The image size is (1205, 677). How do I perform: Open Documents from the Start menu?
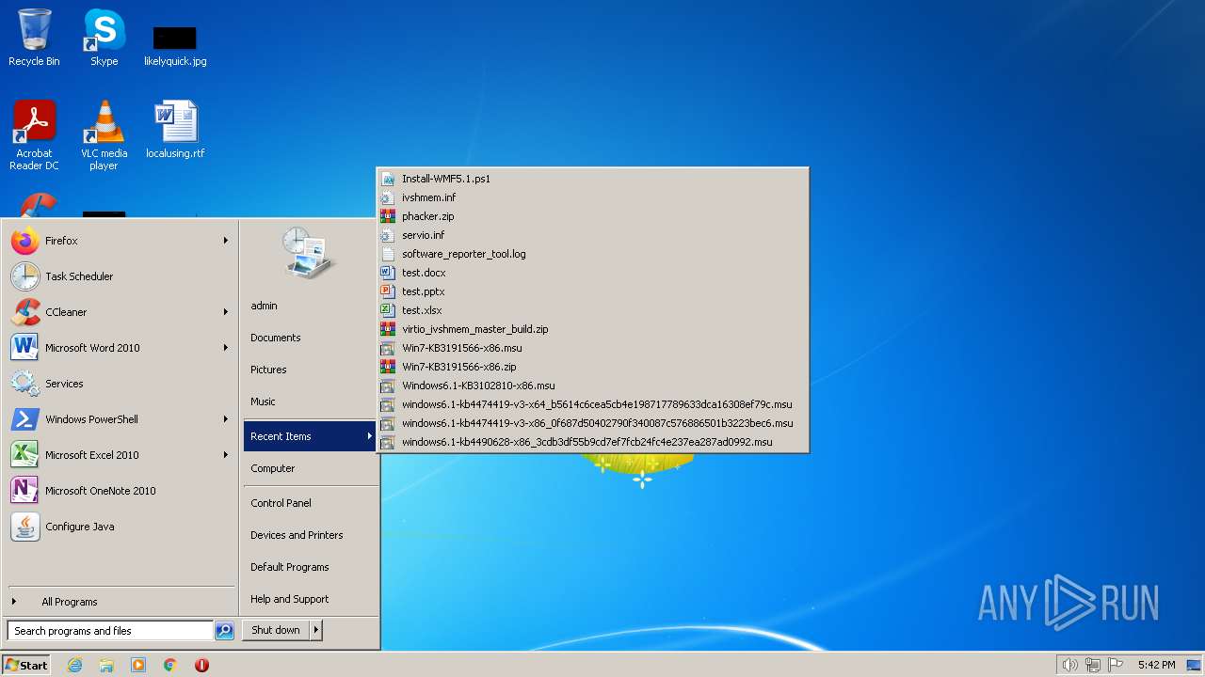pos(309,338)
